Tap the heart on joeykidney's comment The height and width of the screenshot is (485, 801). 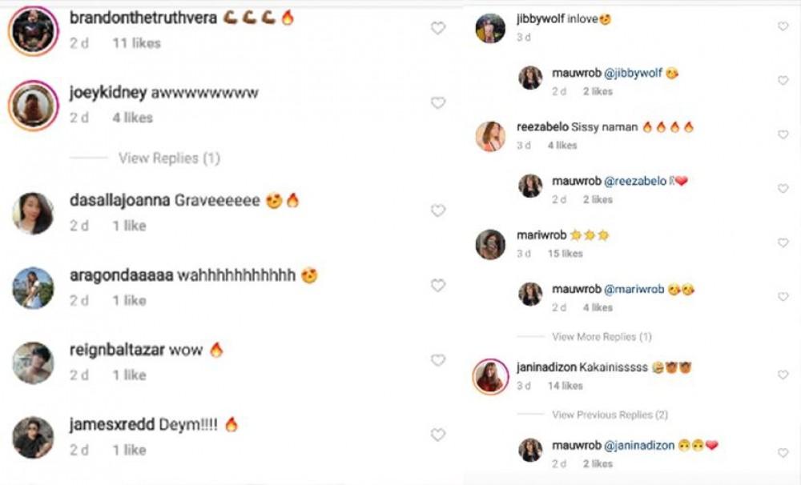pos(438,103)
